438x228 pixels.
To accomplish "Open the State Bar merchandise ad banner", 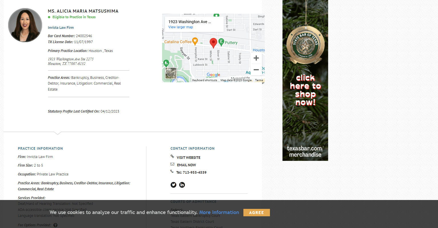I will (x=305, y=80).
